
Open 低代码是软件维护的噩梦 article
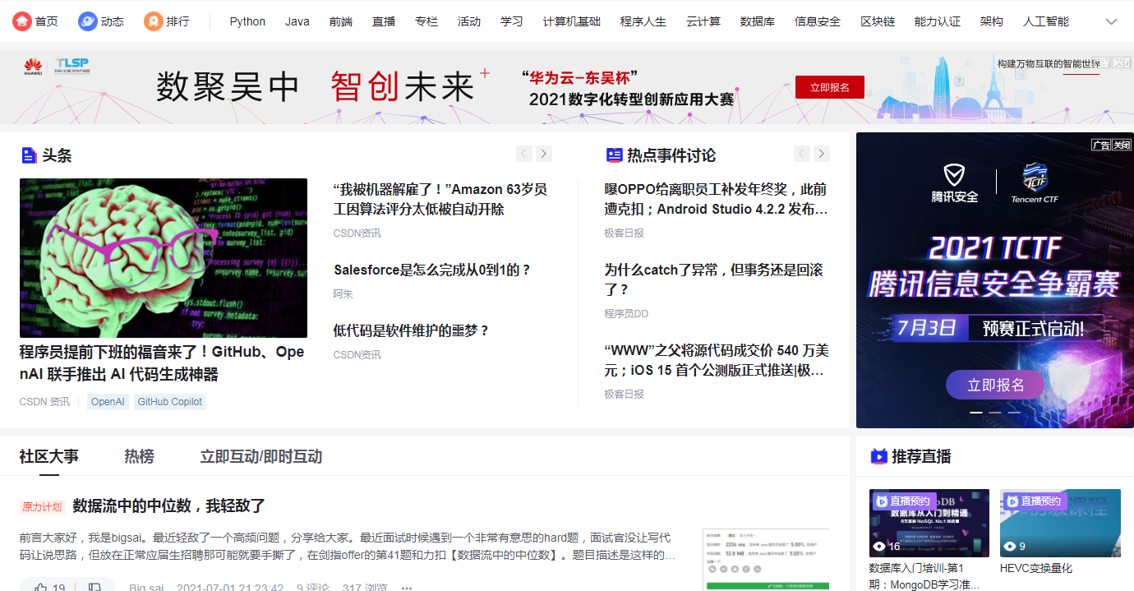(x=411, y=330)
